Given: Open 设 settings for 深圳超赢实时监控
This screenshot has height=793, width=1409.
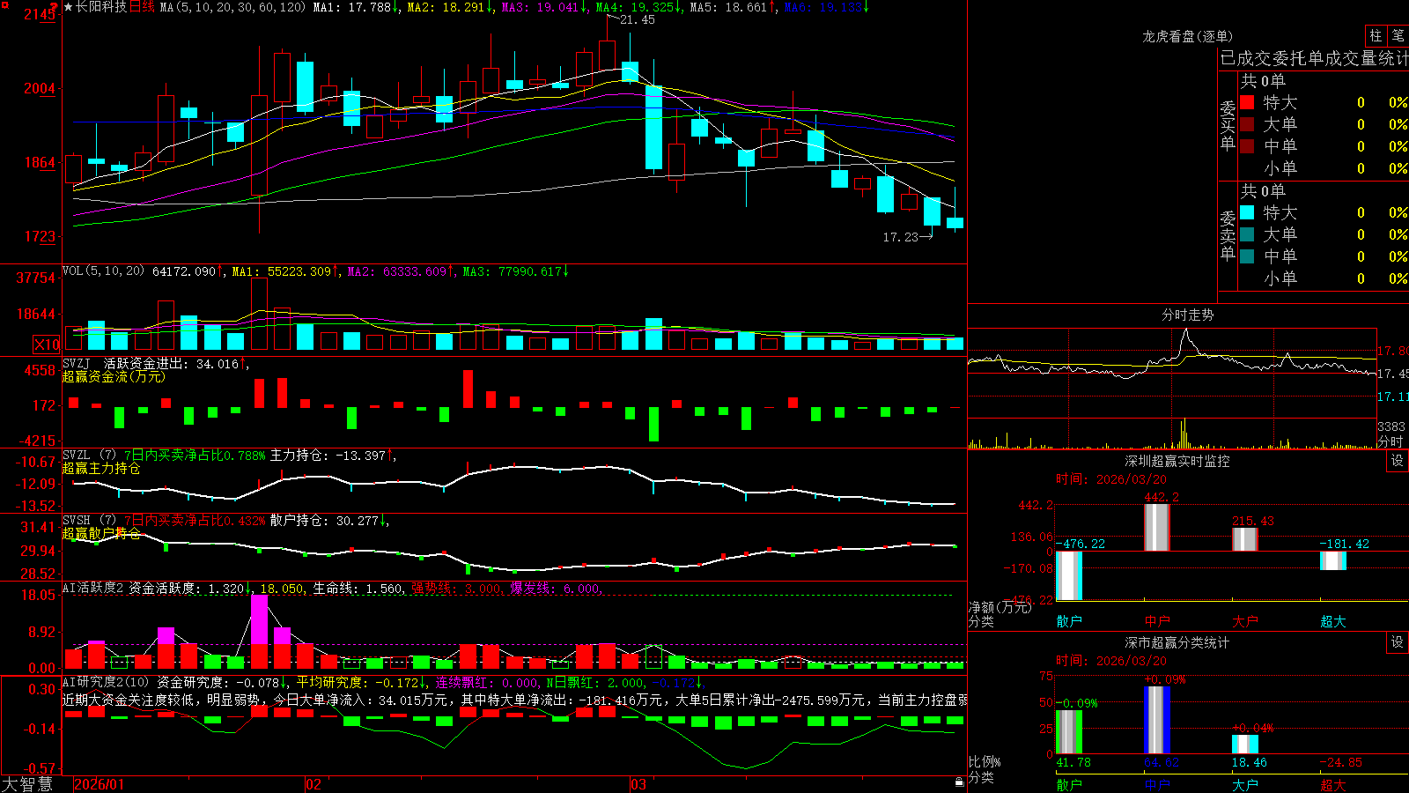Looking at the screenshot, I should coord(1398,461).
